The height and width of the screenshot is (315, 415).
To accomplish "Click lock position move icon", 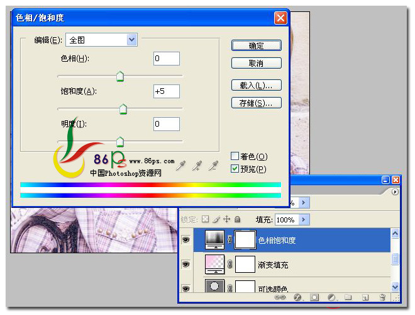I will point(226,219).
